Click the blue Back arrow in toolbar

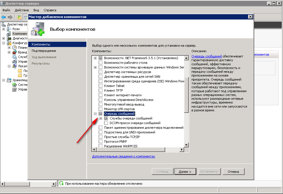point(4,17)
